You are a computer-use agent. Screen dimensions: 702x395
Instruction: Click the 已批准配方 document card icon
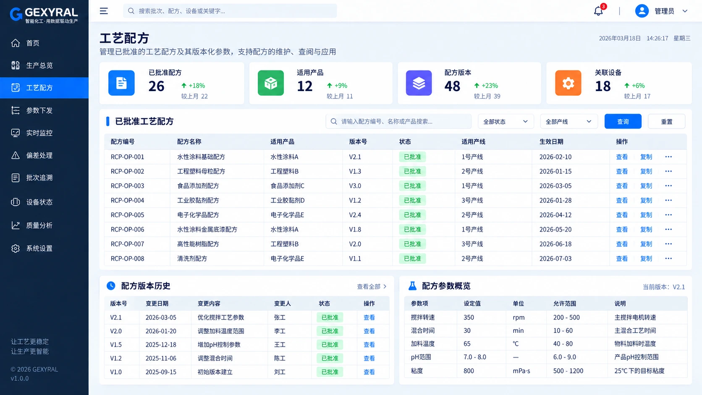pyautogui.click(x=121, y=83)
